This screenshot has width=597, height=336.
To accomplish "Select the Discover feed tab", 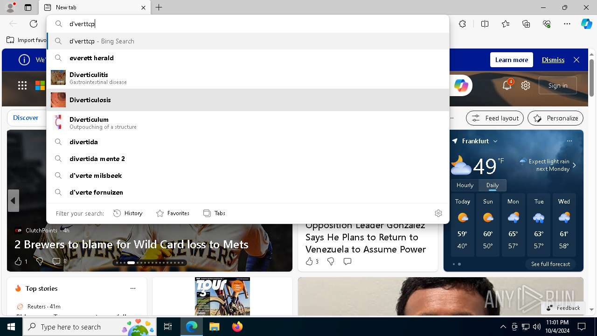I will point(26,118).
